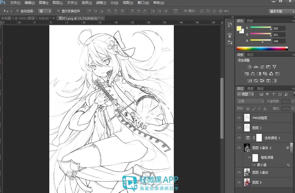Add a Levels adjustment layer

pyautogui.click(x=256, y=67)
